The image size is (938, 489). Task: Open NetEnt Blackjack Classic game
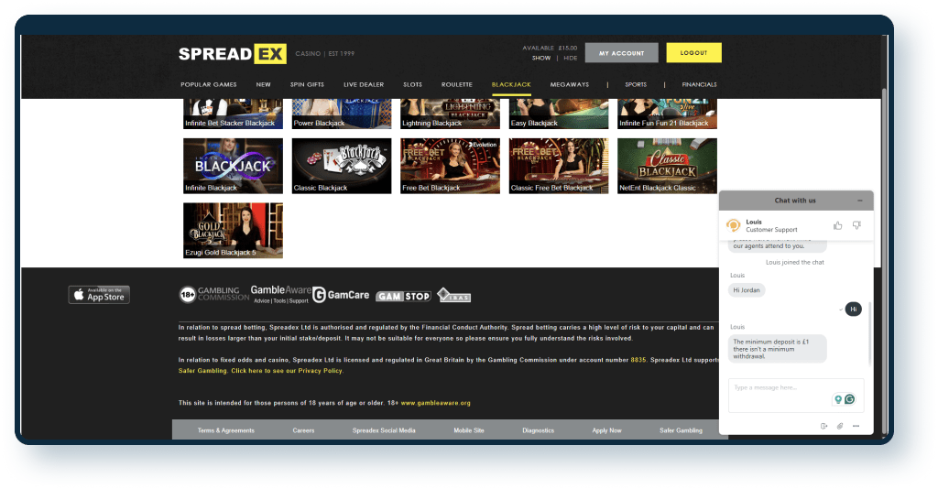pyautogui.click(x=667, y=166)
